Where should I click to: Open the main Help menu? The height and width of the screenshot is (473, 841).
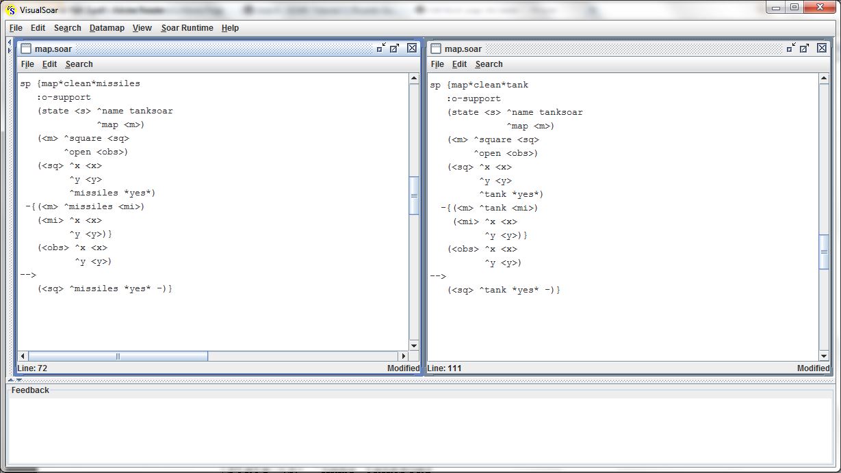click(230, 28)
